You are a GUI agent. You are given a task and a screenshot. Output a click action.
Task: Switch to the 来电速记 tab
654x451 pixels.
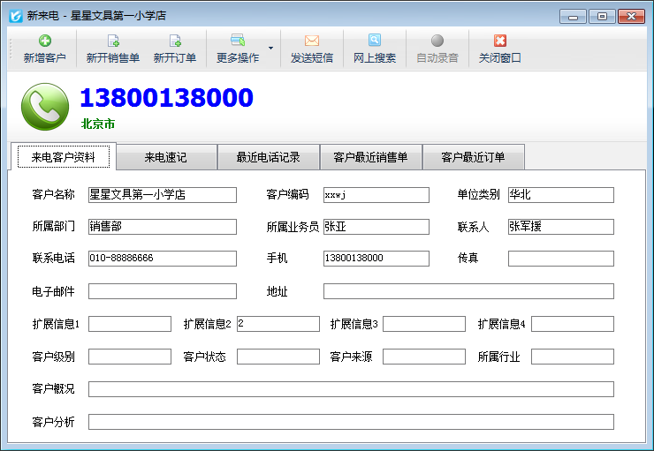tap(165, 158)
